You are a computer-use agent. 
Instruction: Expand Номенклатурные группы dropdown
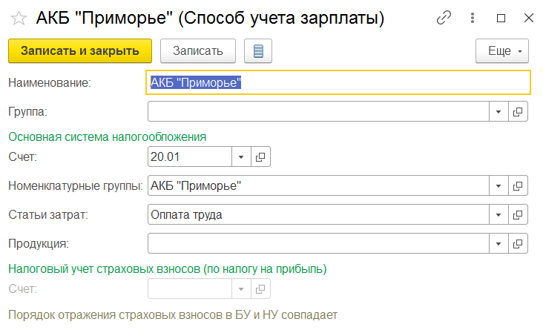coord(498,186)
